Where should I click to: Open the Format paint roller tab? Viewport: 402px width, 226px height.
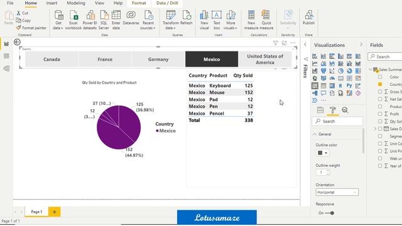[x=332, y=110]
